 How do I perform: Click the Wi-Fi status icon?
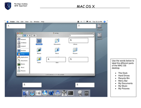(84, 22)
